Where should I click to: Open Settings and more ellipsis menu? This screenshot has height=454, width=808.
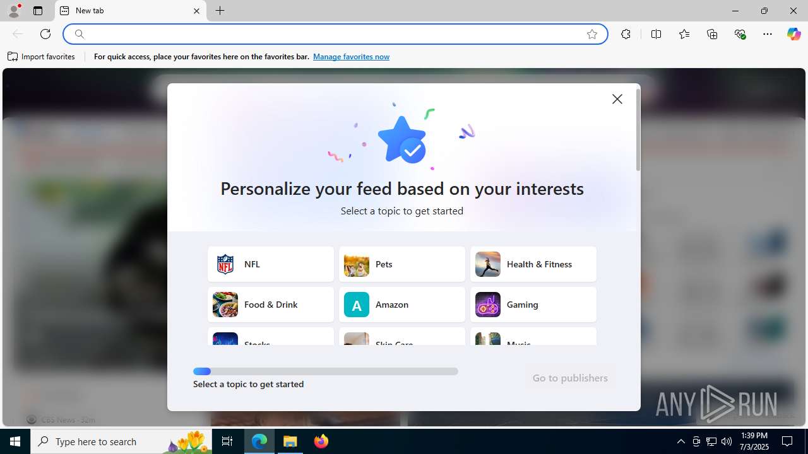[x=768, y=34]
